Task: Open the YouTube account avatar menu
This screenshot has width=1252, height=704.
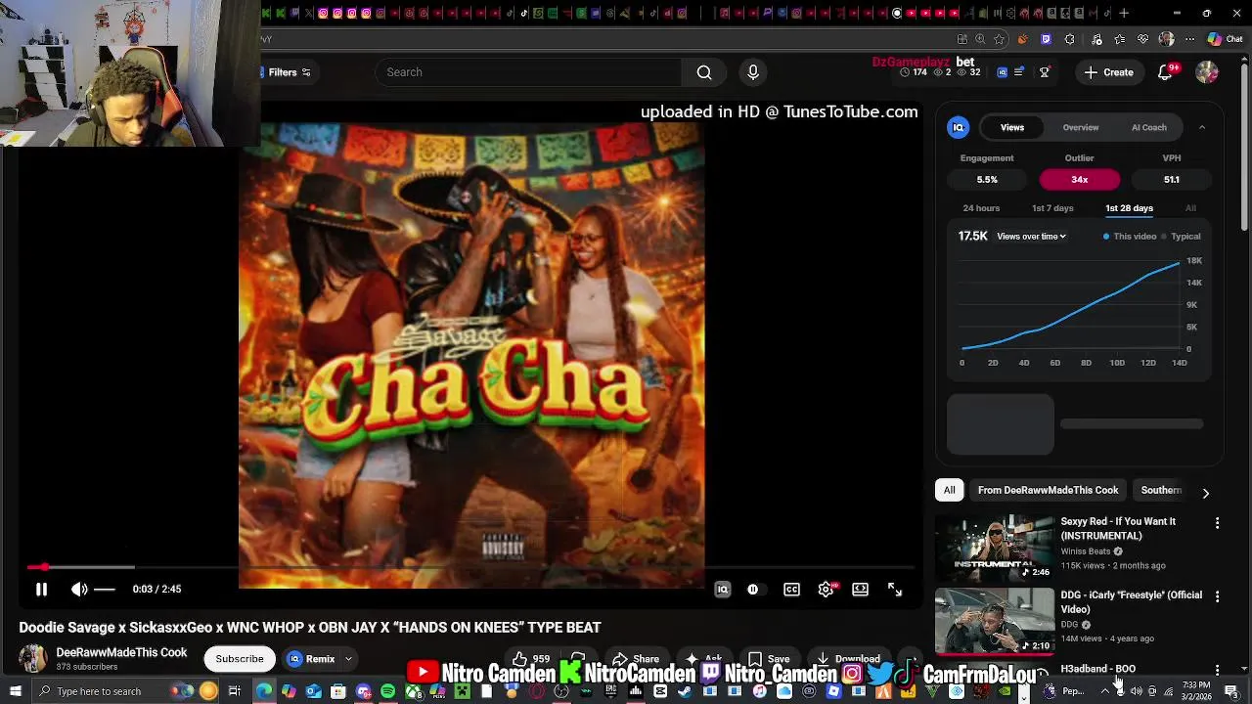Action: [1207, 72]
